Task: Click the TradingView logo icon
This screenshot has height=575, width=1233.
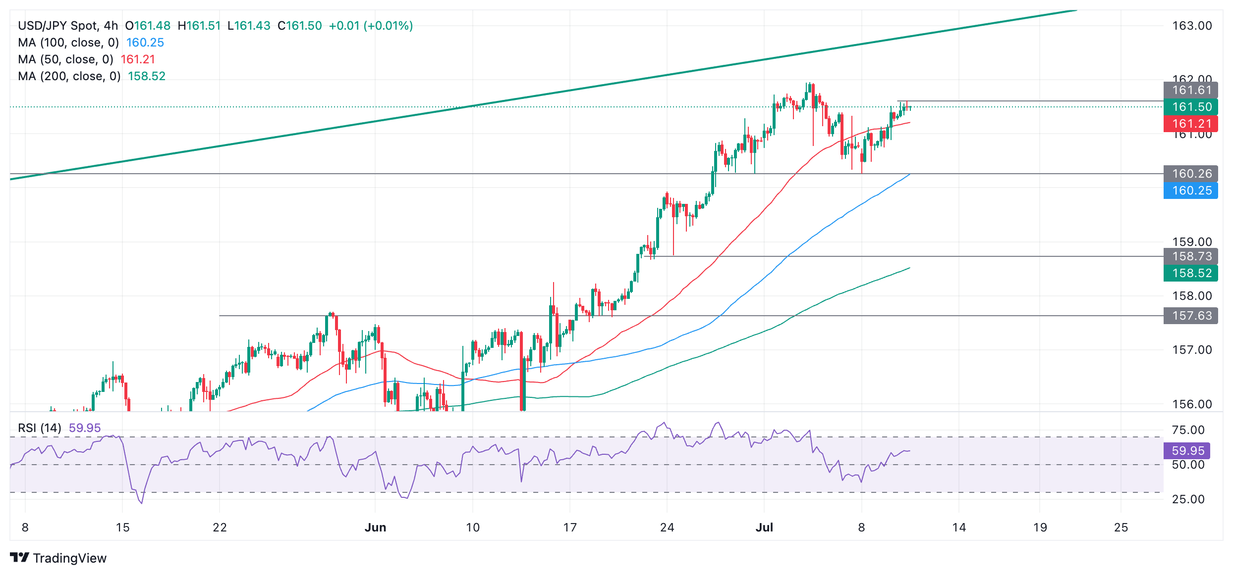Action: pos(20,558)
